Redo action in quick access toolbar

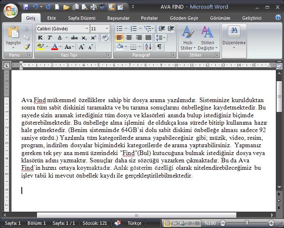pyautogui.click(x=48, y=7)
